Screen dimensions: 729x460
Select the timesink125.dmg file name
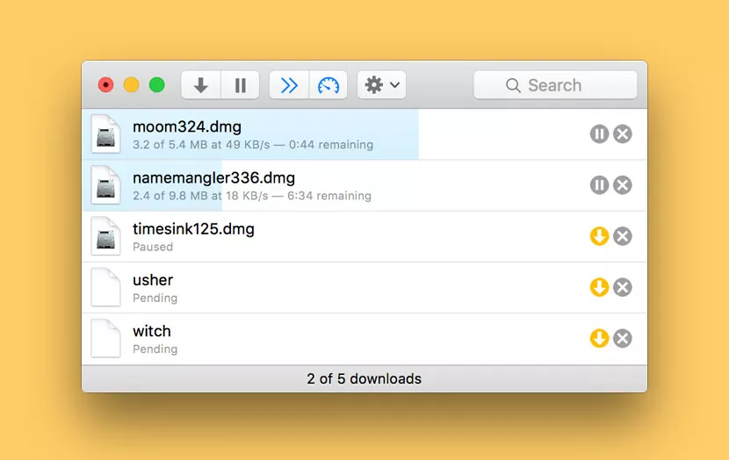(x=193, y=229)
